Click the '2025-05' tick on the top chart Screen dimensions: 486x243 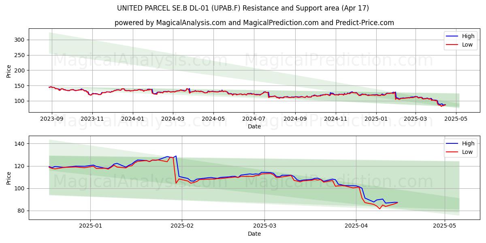click(456, 119)
